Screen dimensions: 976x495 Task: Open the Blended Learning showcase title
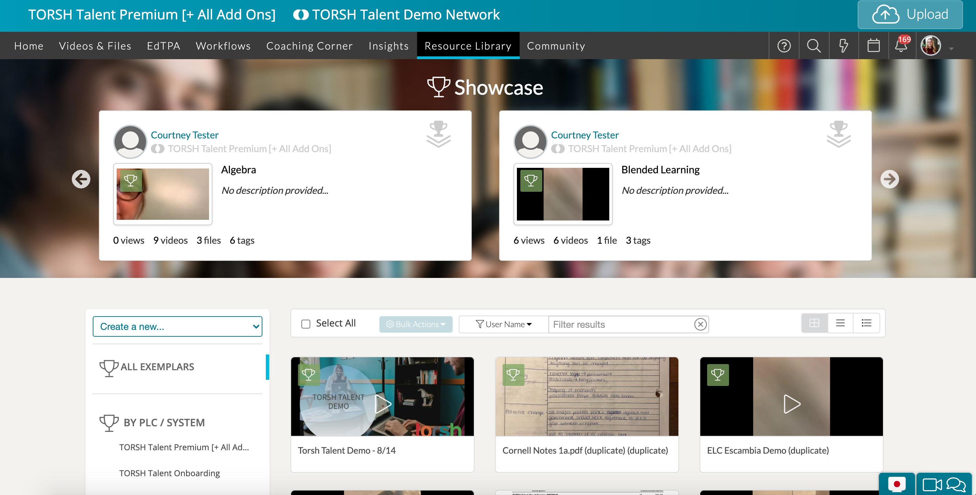[660, 170]
